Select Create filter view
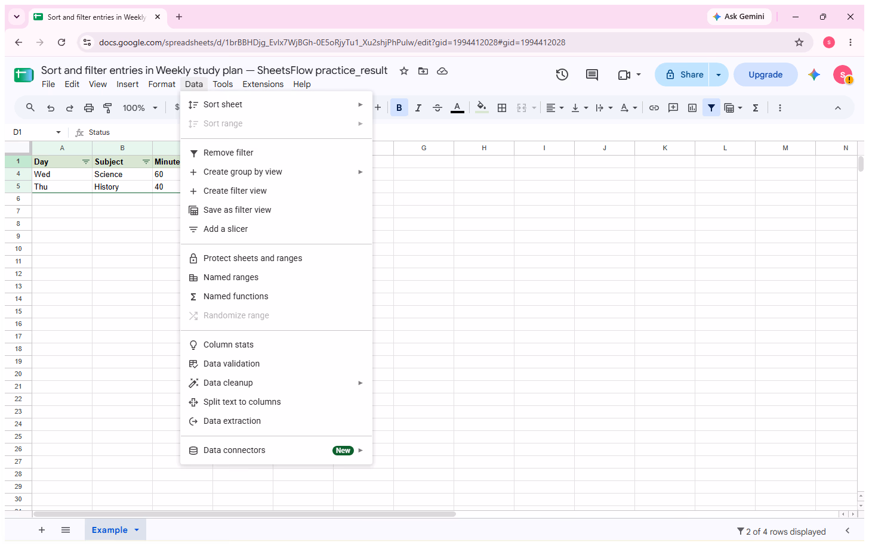The height and width of the screenshot is (546, 869). 276,191
